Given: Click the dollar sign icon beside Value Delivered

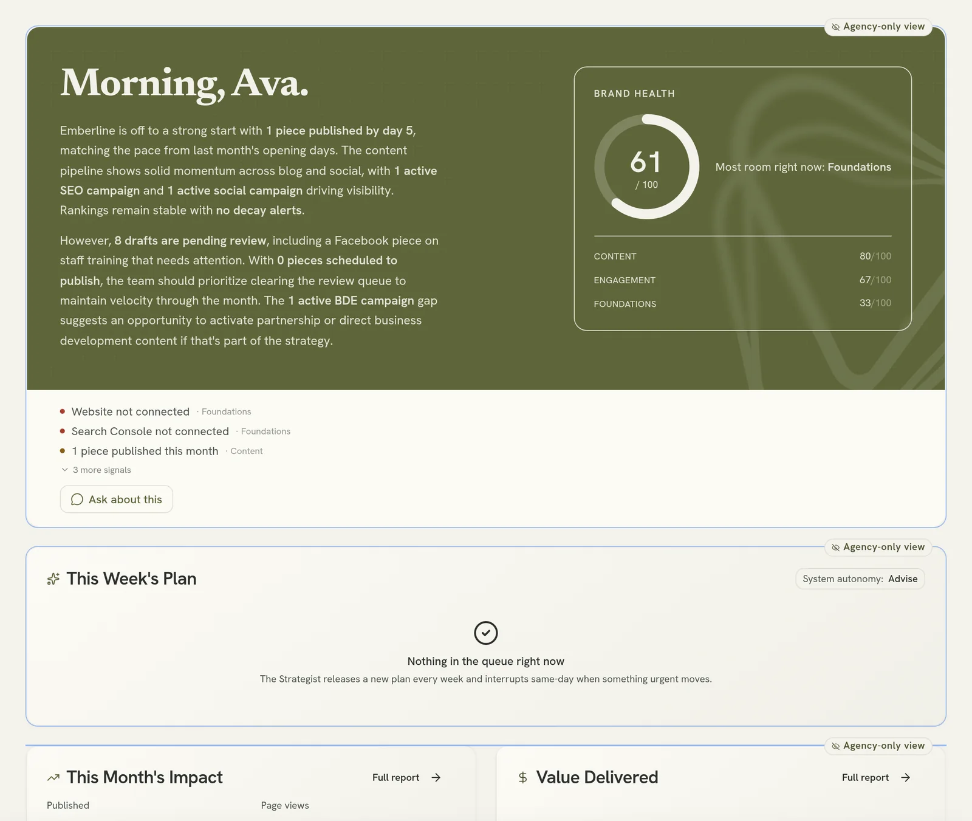Looking at the screenshot, I should (x=522, y=777).
